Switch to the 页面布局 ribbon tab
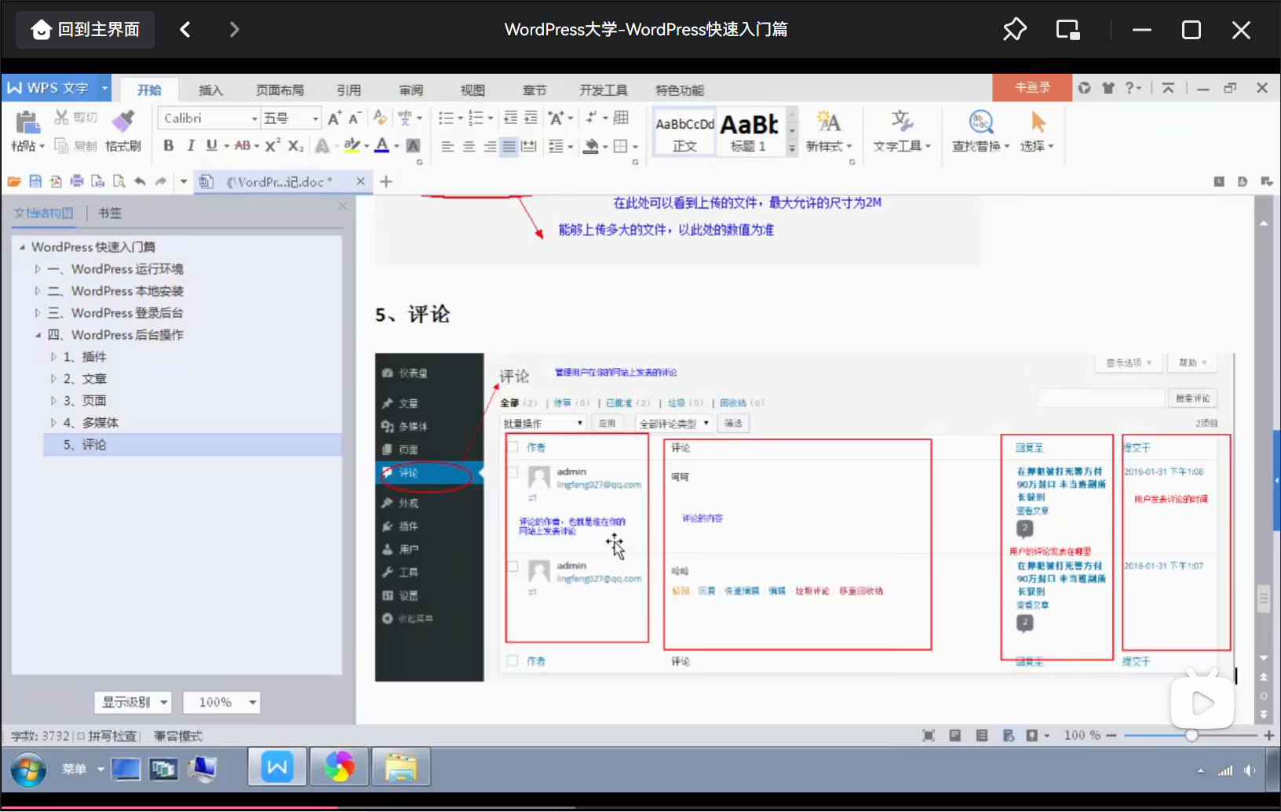Viewport: 1281px width, 812px height. point(280,90)
